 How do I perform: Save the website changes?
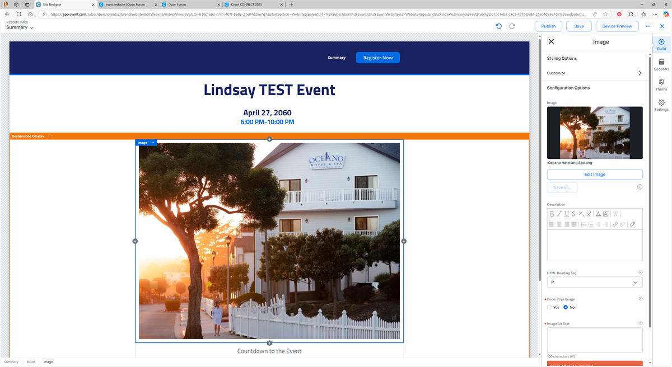pyautogui.click(x=579, y=26)
